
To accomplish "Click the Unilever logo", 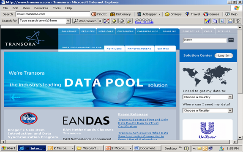I will pos(208,131).
